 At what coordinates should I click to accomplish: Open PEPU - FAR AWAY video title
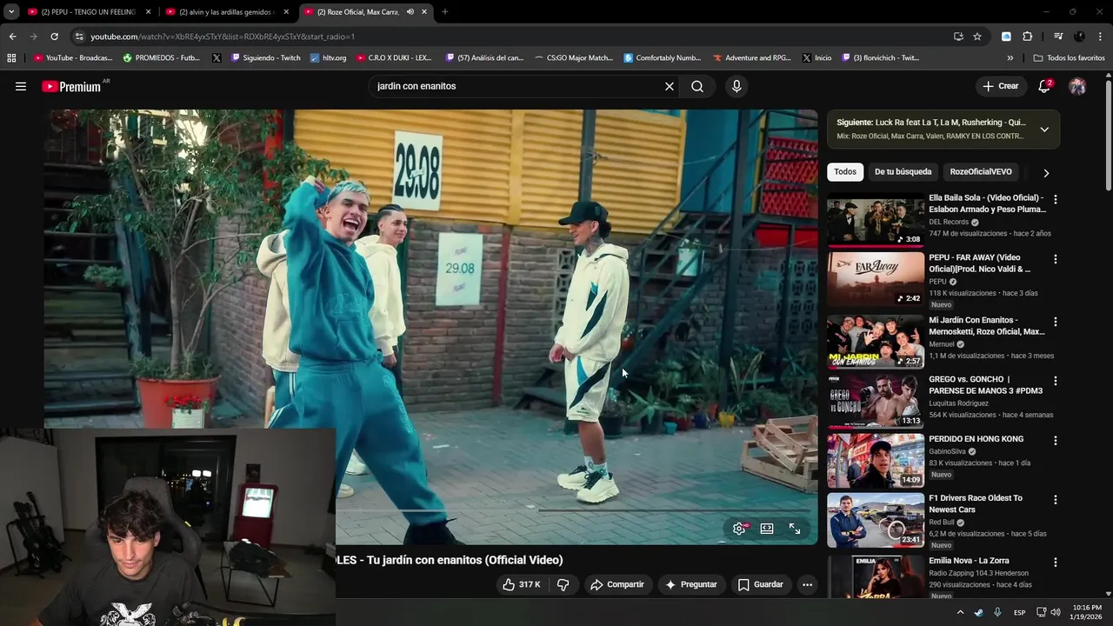click(980, 263)
